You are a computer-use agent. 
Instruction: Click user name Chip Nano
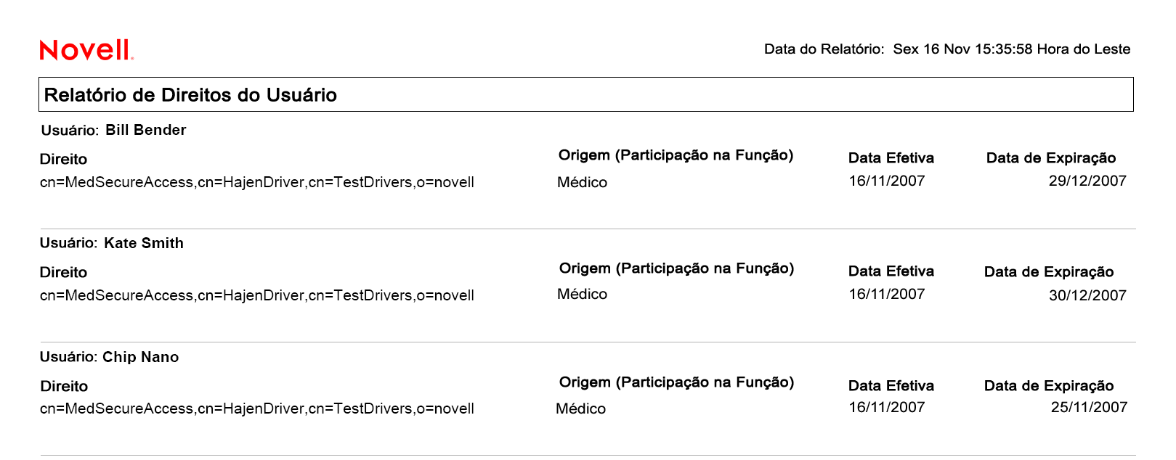(x=140, y=357)
